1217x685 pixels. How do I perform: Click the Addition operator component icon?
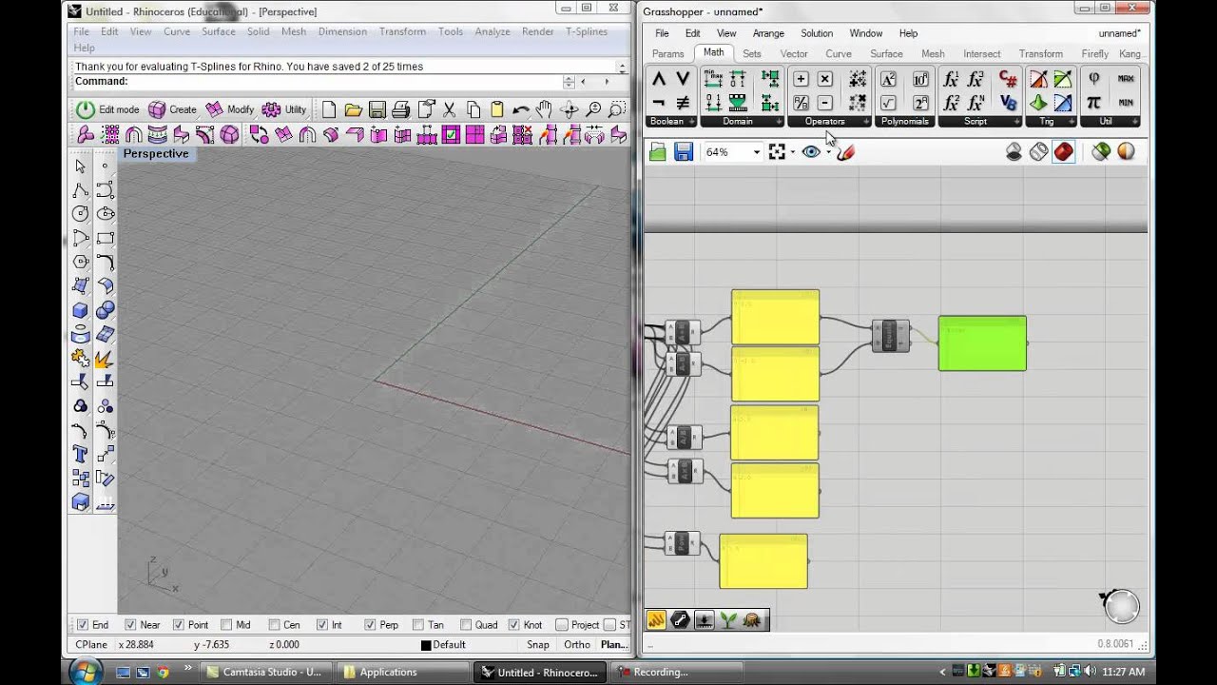[801, 80]
